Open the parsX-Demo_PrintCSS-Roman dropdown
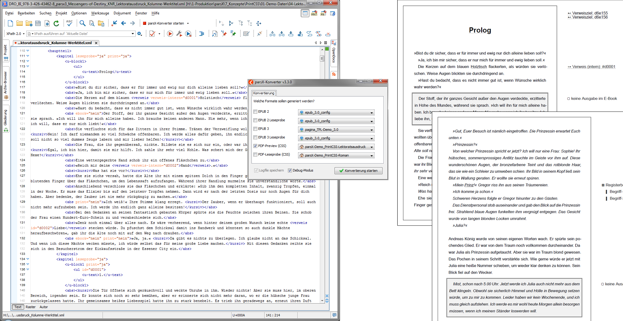623x321 pixels. click(x=336, y=155)
